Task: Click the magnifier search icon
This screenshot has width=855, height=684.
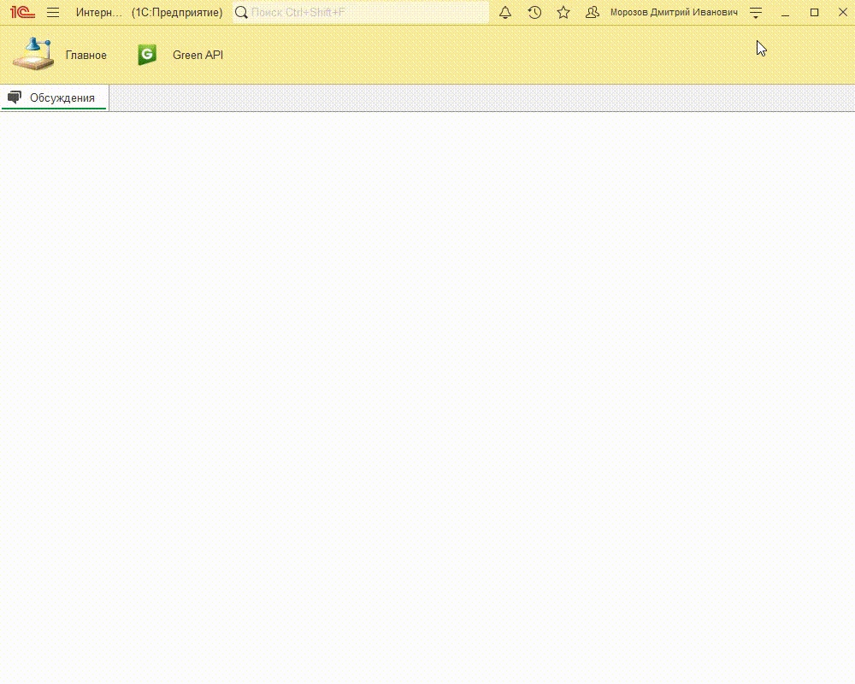Action: point(242,13)
